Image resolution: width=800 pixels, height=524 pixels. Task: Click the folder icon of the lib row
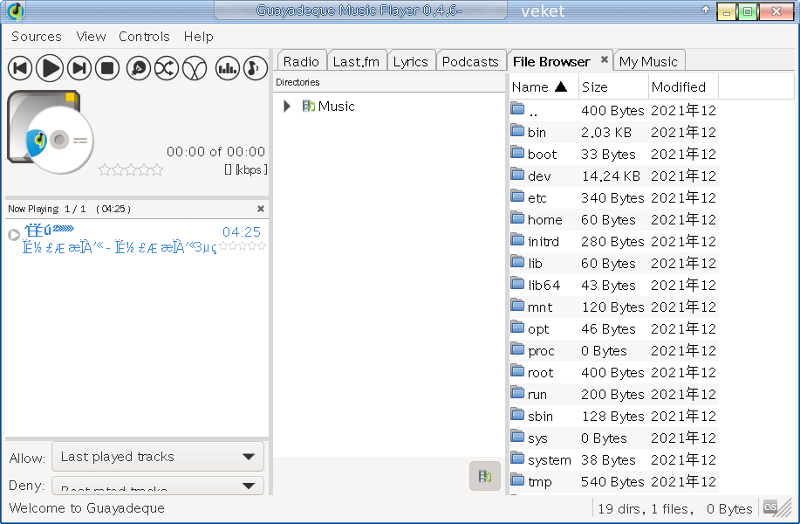click(518, 261)
